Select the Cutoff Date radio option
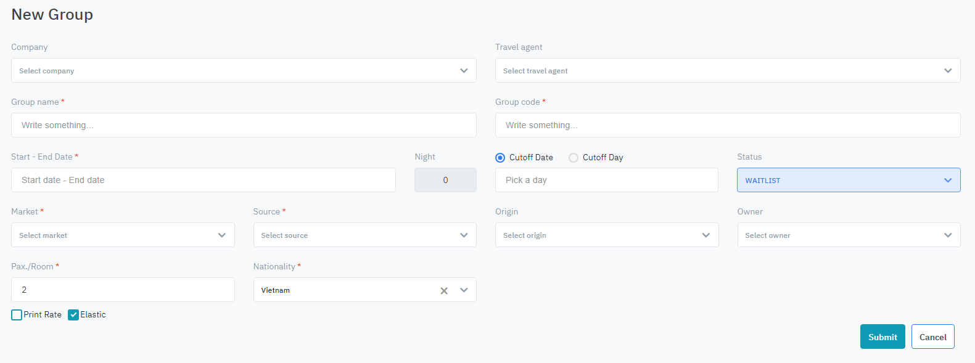This screenshot has width=975, height=363. click(500, 158)
